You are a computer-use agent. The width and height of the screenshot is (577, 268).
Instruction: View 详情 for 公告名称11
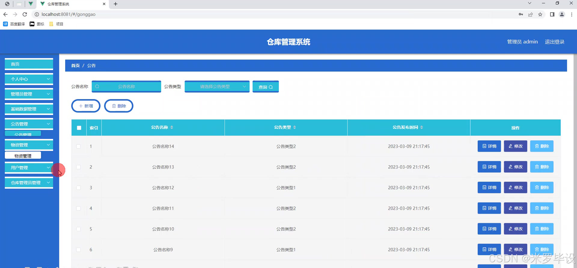pyautogui.click(x=489, y=208)
